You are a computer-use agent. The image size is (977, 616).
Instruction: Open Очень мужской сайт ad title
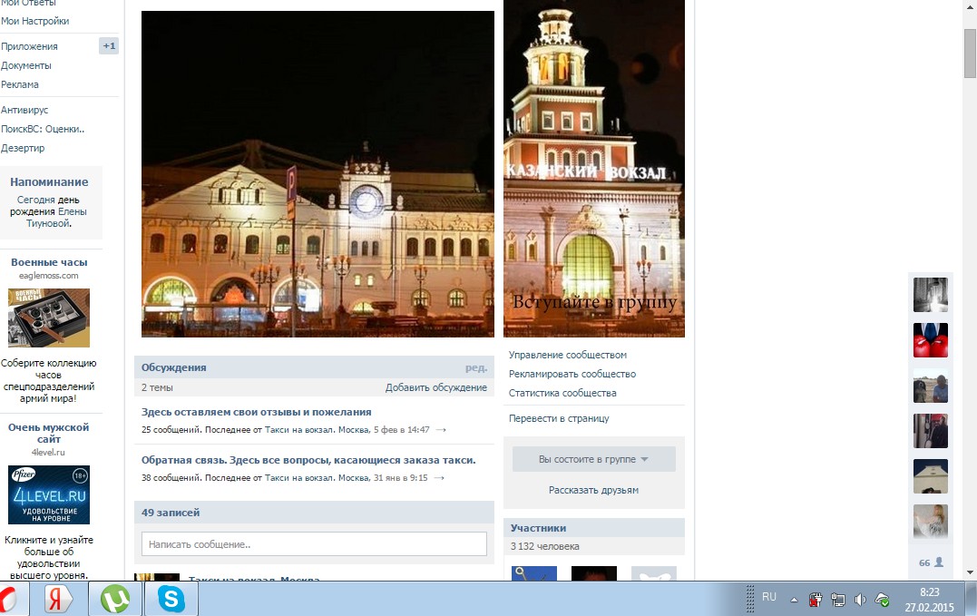point(49,433)
